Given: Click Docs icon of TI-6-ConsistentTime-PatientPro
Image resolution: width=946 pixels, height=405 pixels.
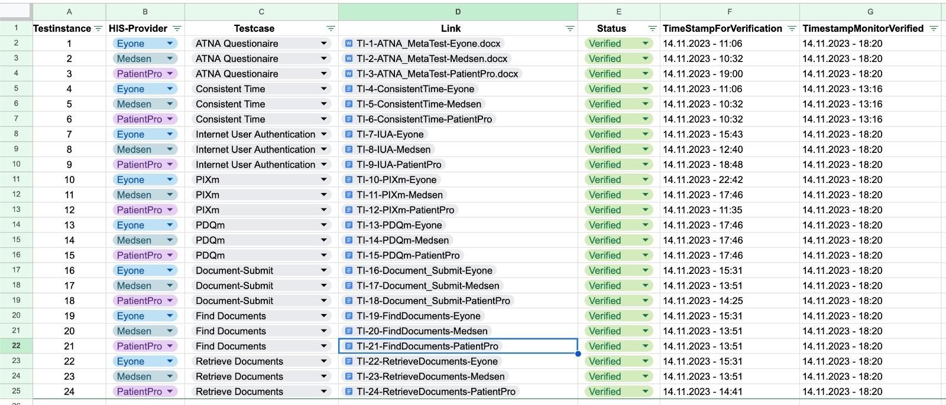Looking at the screenshot, I should point(349,119).
